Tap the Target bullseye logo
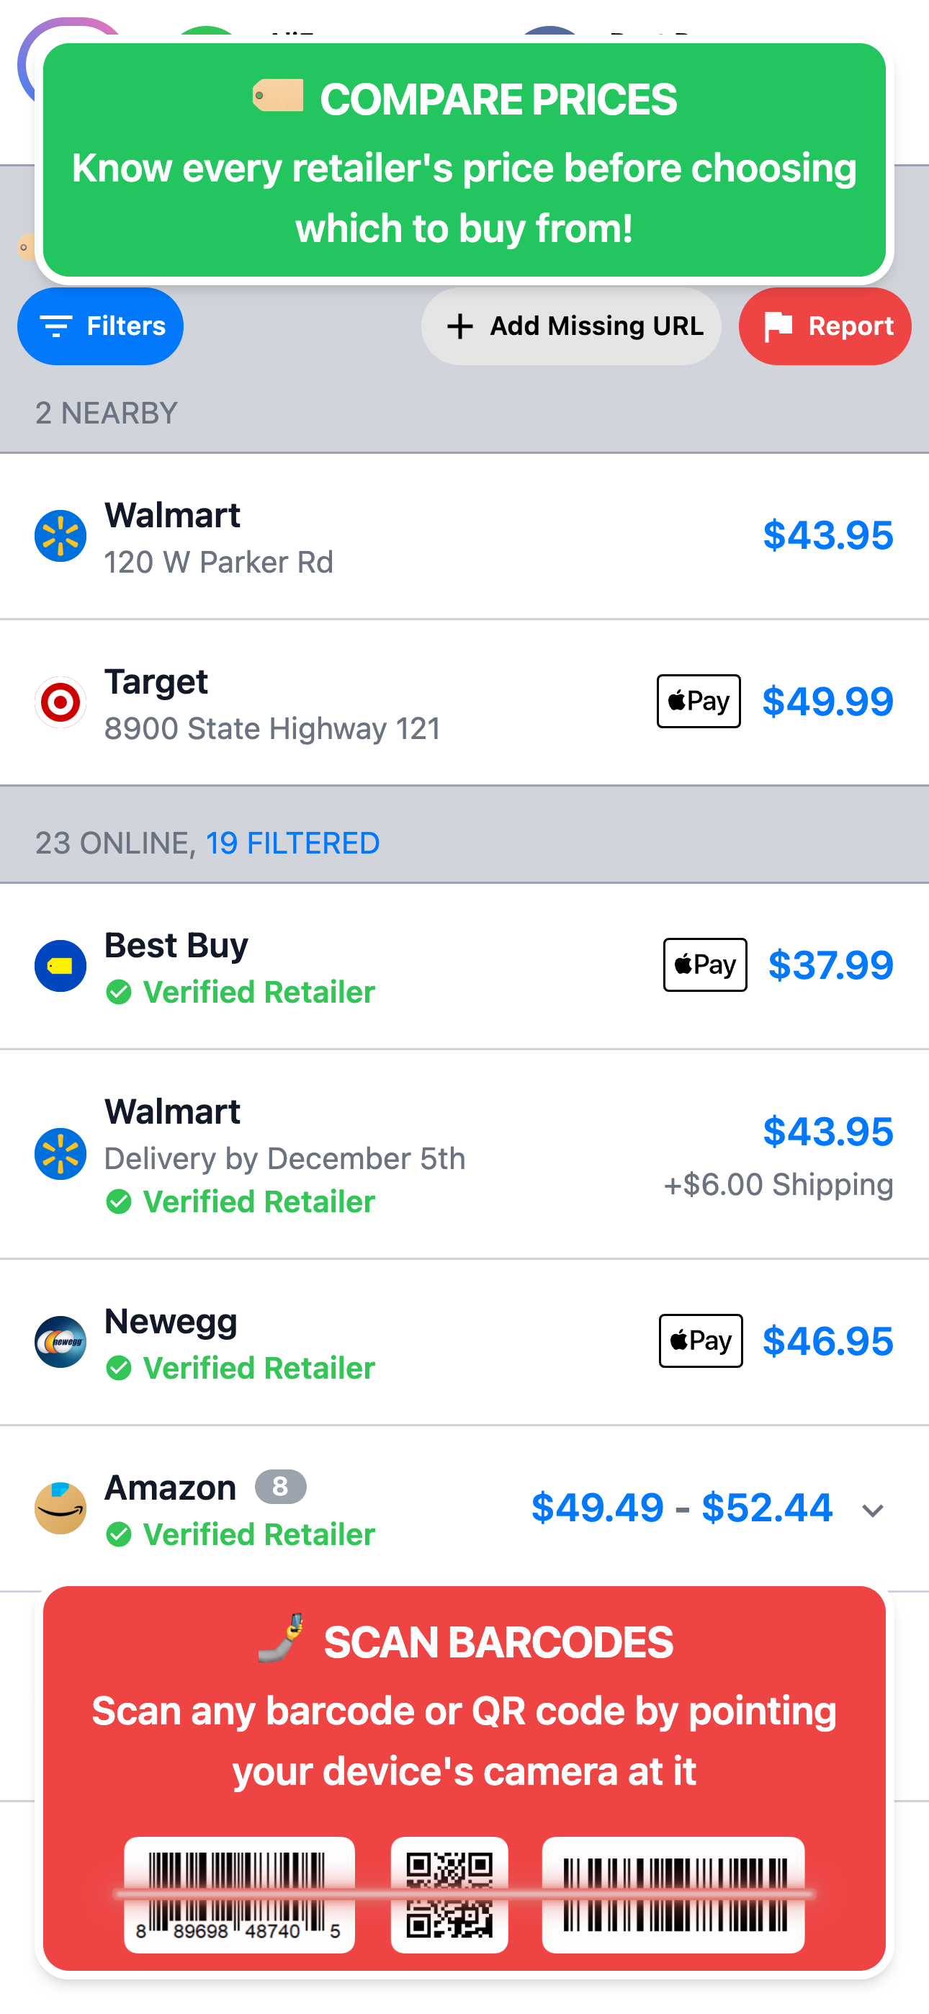929x2014 pixels. (x=60, y=702)
